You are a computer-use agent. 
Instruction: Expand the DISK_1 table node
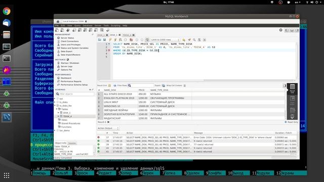[x=58, y=113]
